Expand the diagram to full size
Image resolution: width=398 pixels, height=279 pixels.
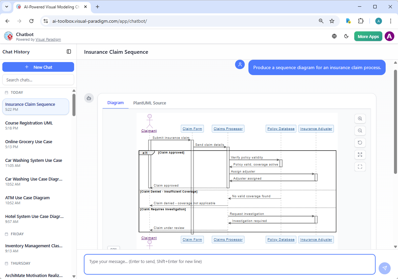coord(360,155)
